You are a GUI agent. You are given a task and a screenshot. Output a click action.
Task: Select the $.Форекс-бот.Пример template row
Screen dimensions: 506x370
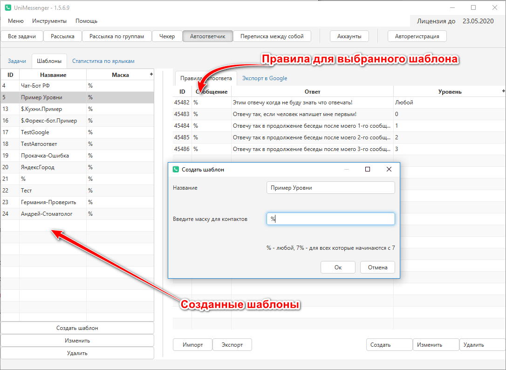point(77,120)
